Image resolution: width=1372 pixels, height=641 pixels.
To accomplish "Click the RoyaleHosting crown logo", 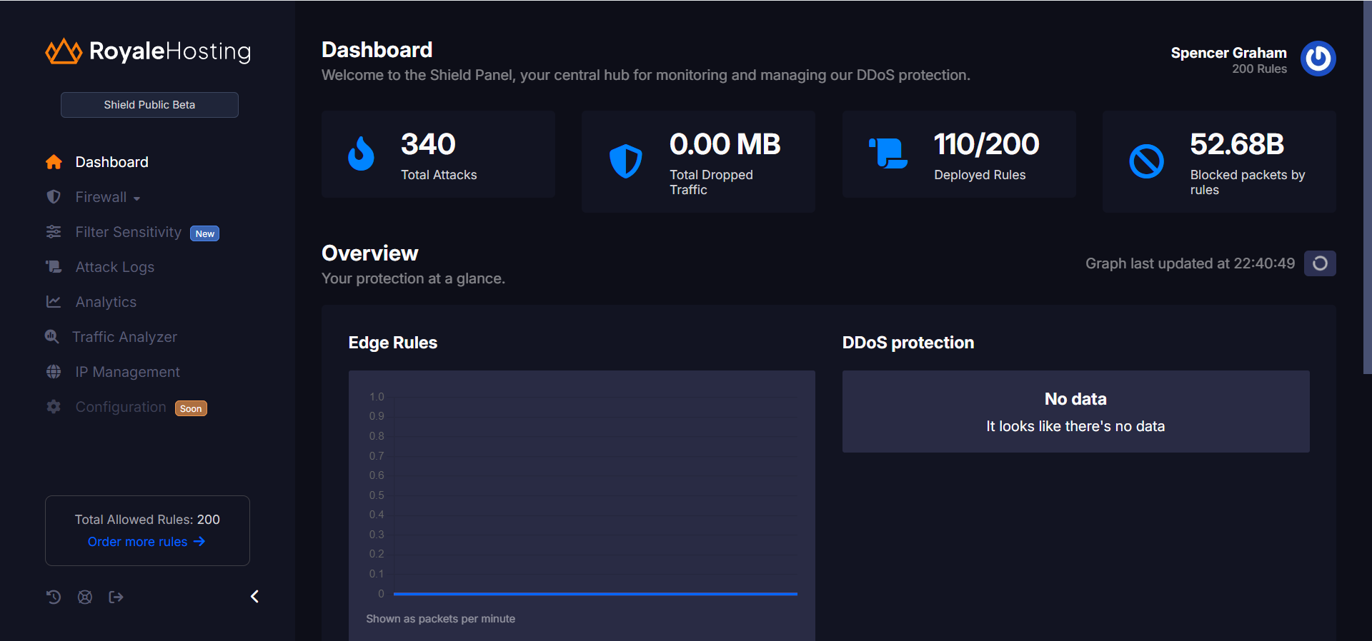I will pyautogui.click(x=64, y=51).
